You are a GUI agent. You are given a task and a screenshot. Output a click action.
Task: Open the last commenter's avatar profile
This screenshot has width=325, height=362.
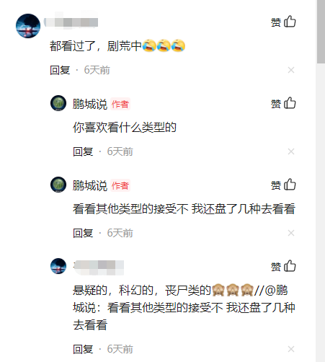(58, 266)
